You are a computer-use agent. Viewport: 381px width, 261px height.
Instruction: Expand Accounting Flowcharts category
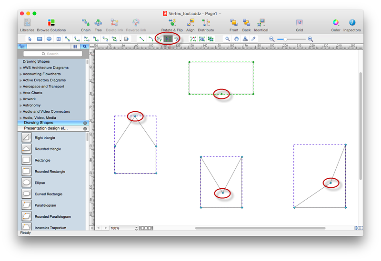[20, 74]
